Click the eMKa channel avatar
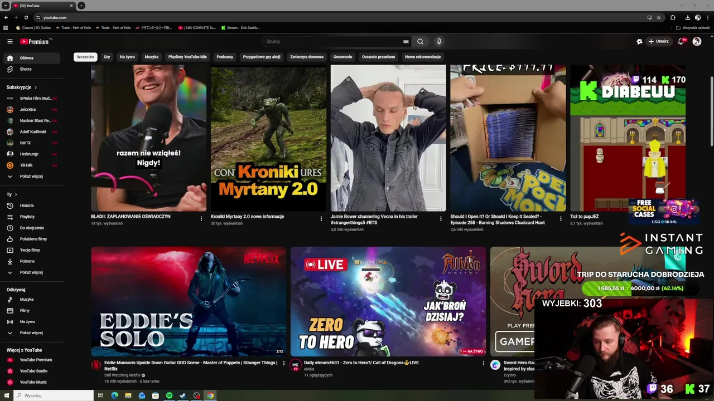The image size is (714, 401). click(296, 365)
